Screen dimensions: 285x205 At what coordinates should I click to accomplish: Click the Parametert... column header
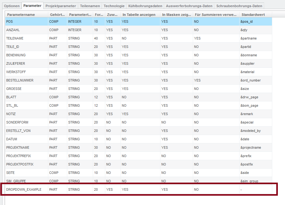[80, 15]
